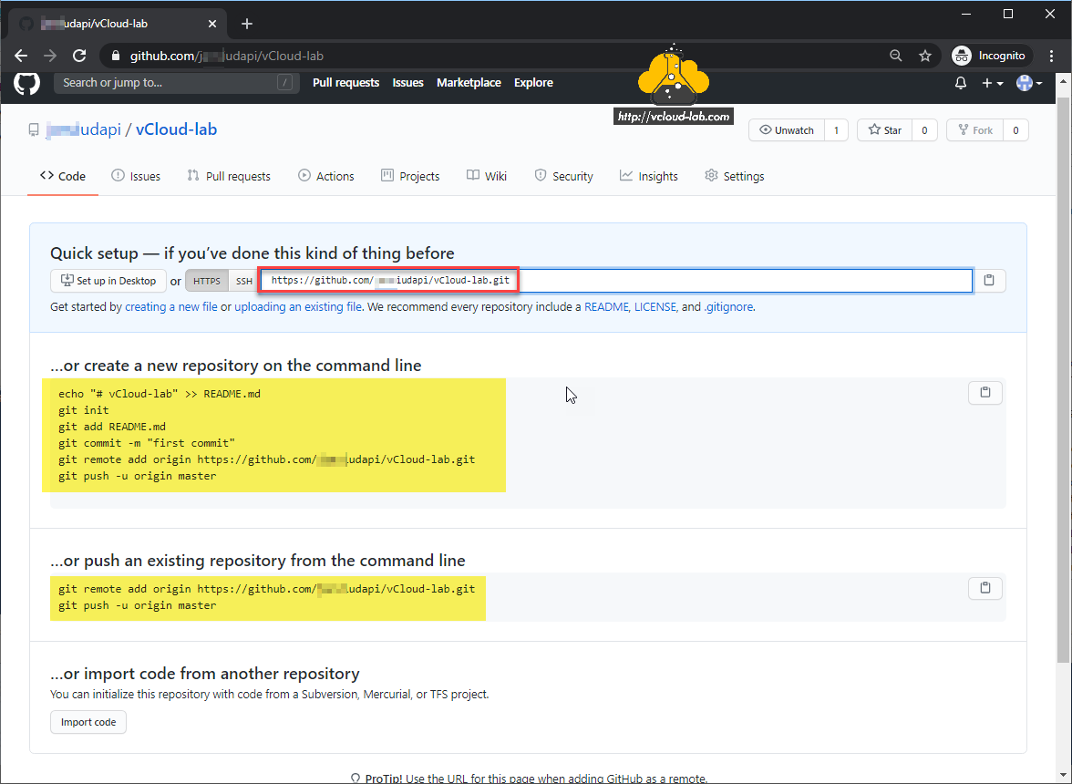The image size is (1072, 784).
Task: Click Pull requests in the top navigation
Action: click(x=346, y=83)
